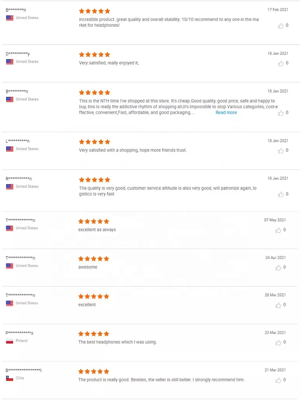301x403 pixels.
Task: Upvote the "awesome" review from 24 Apr 2021
Action: pos(279,268)
